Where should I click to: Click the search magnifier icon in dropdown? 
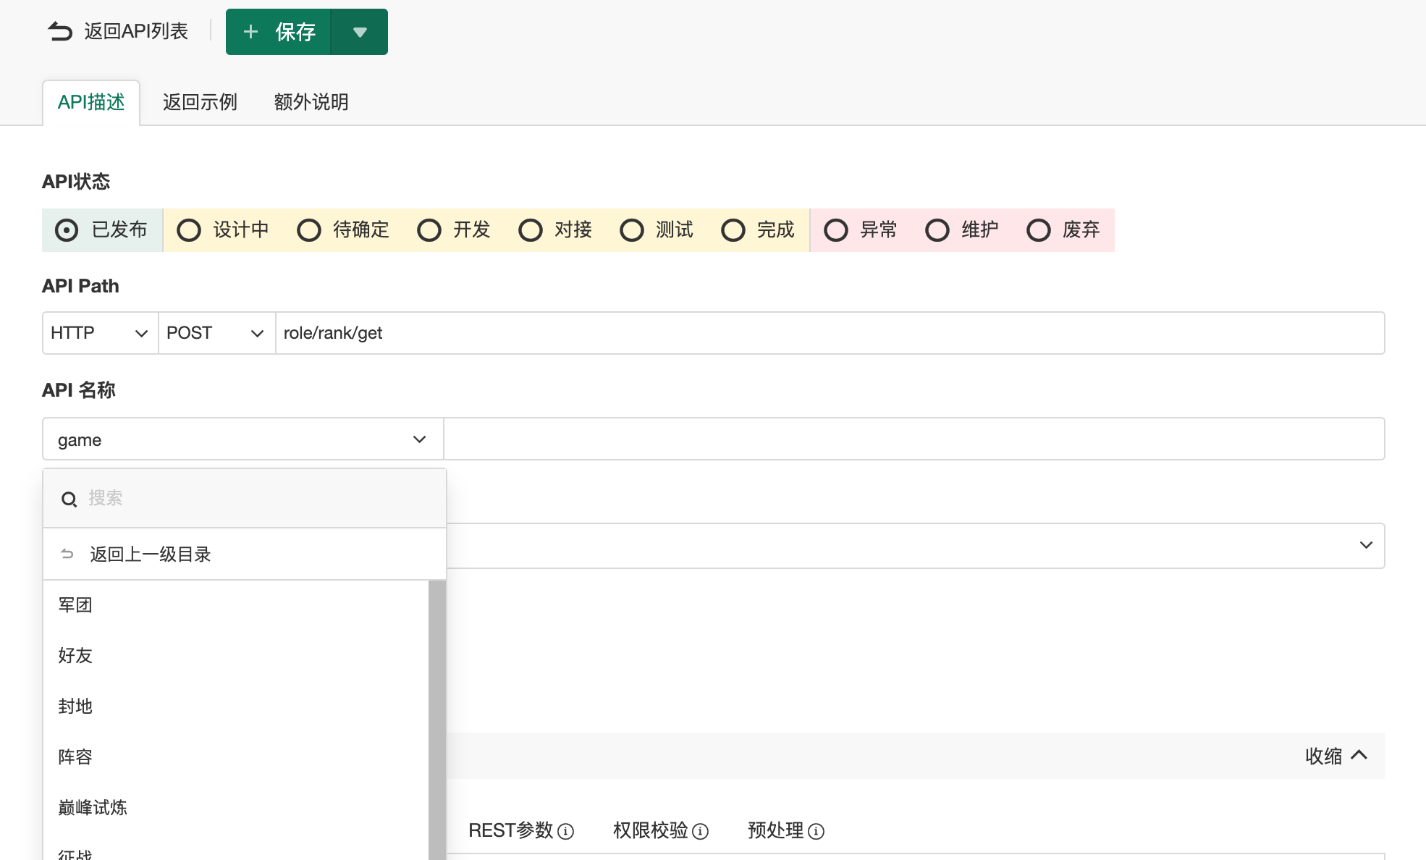pos(69,499)
